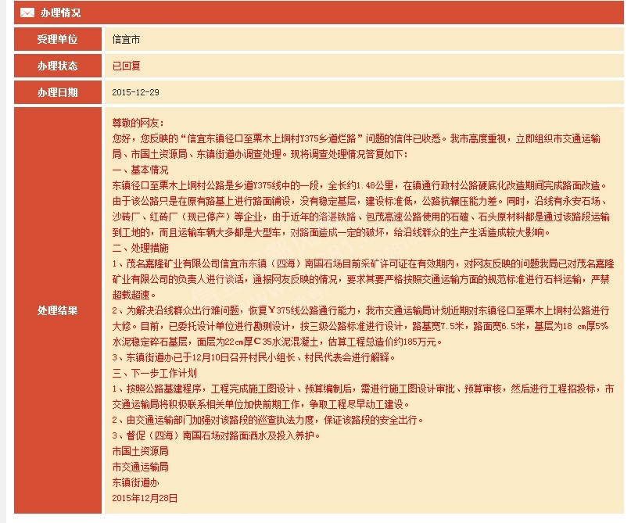The image size is (631, 523).
Task: Select the 受理单位 label cell
Action: [58, 39]
